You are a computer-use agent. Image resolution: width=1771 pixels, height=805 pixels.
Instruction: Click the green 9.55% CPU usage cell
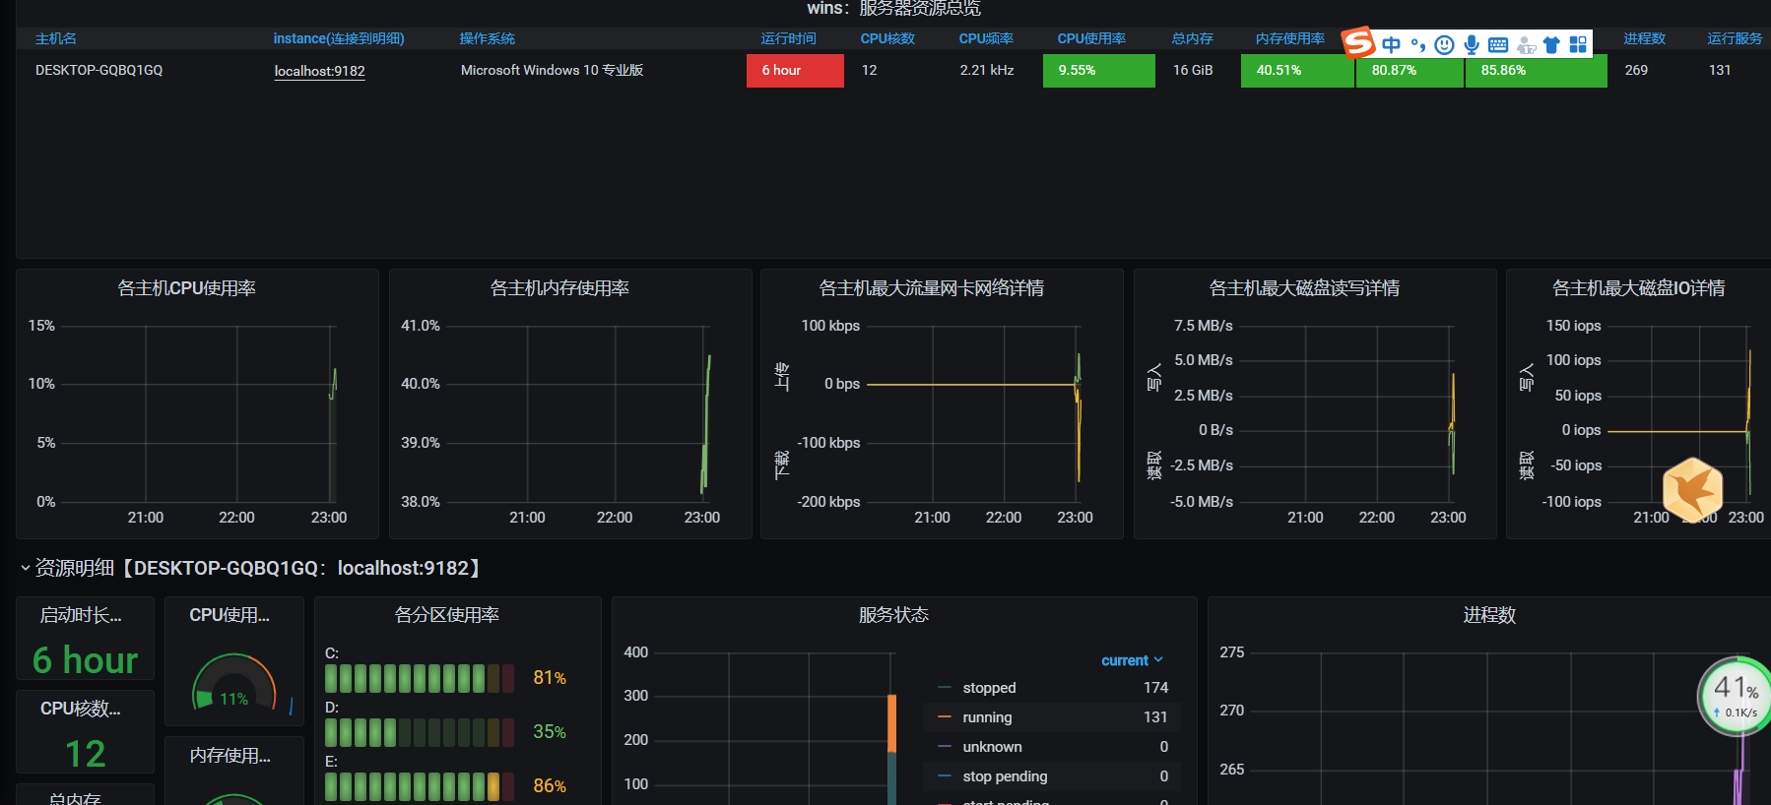pos(1099,71)
